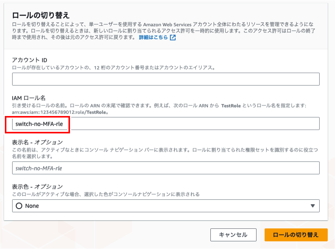Click the description text under 表示色

point(106,194)
